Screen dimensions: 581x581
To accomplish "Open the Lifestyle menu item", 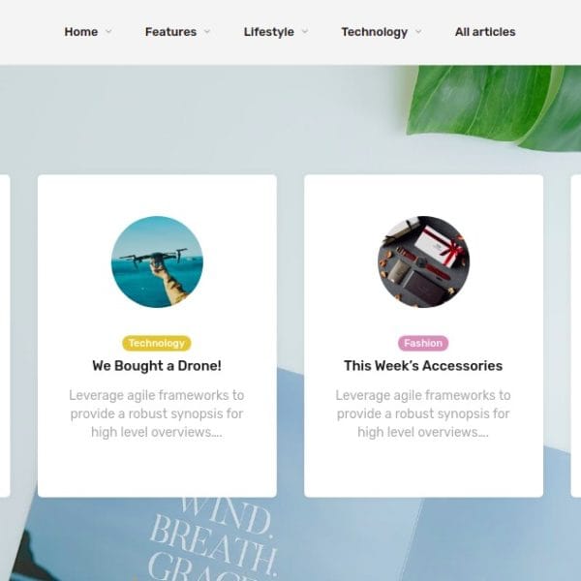I will [x=269, y=32].
